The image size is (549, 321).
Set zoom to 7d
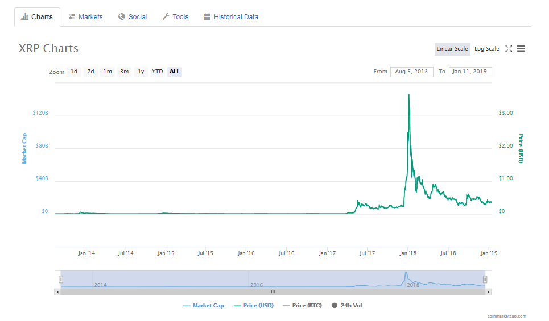(x=90, y=72)
